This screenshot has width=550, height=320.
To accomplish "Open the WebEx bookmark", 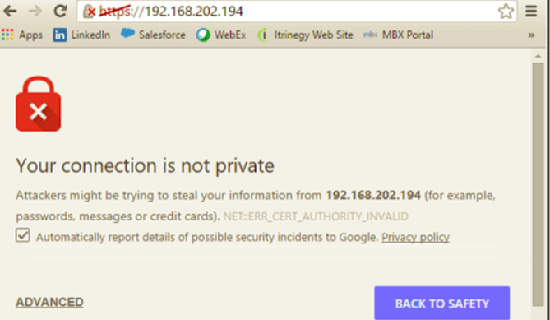I will click(221, 35).
